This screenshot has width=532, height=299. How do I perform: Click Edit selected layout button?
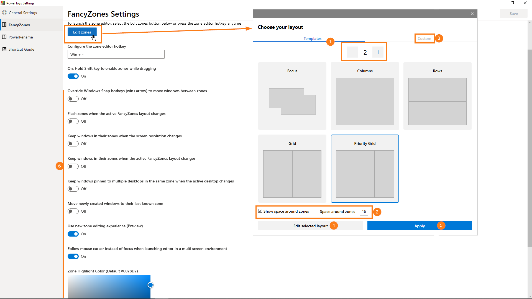(310, 226)
